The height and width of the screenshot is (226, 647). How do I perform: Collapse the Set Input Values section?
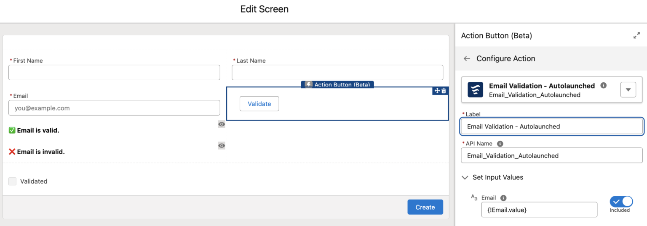click(465, 177)
